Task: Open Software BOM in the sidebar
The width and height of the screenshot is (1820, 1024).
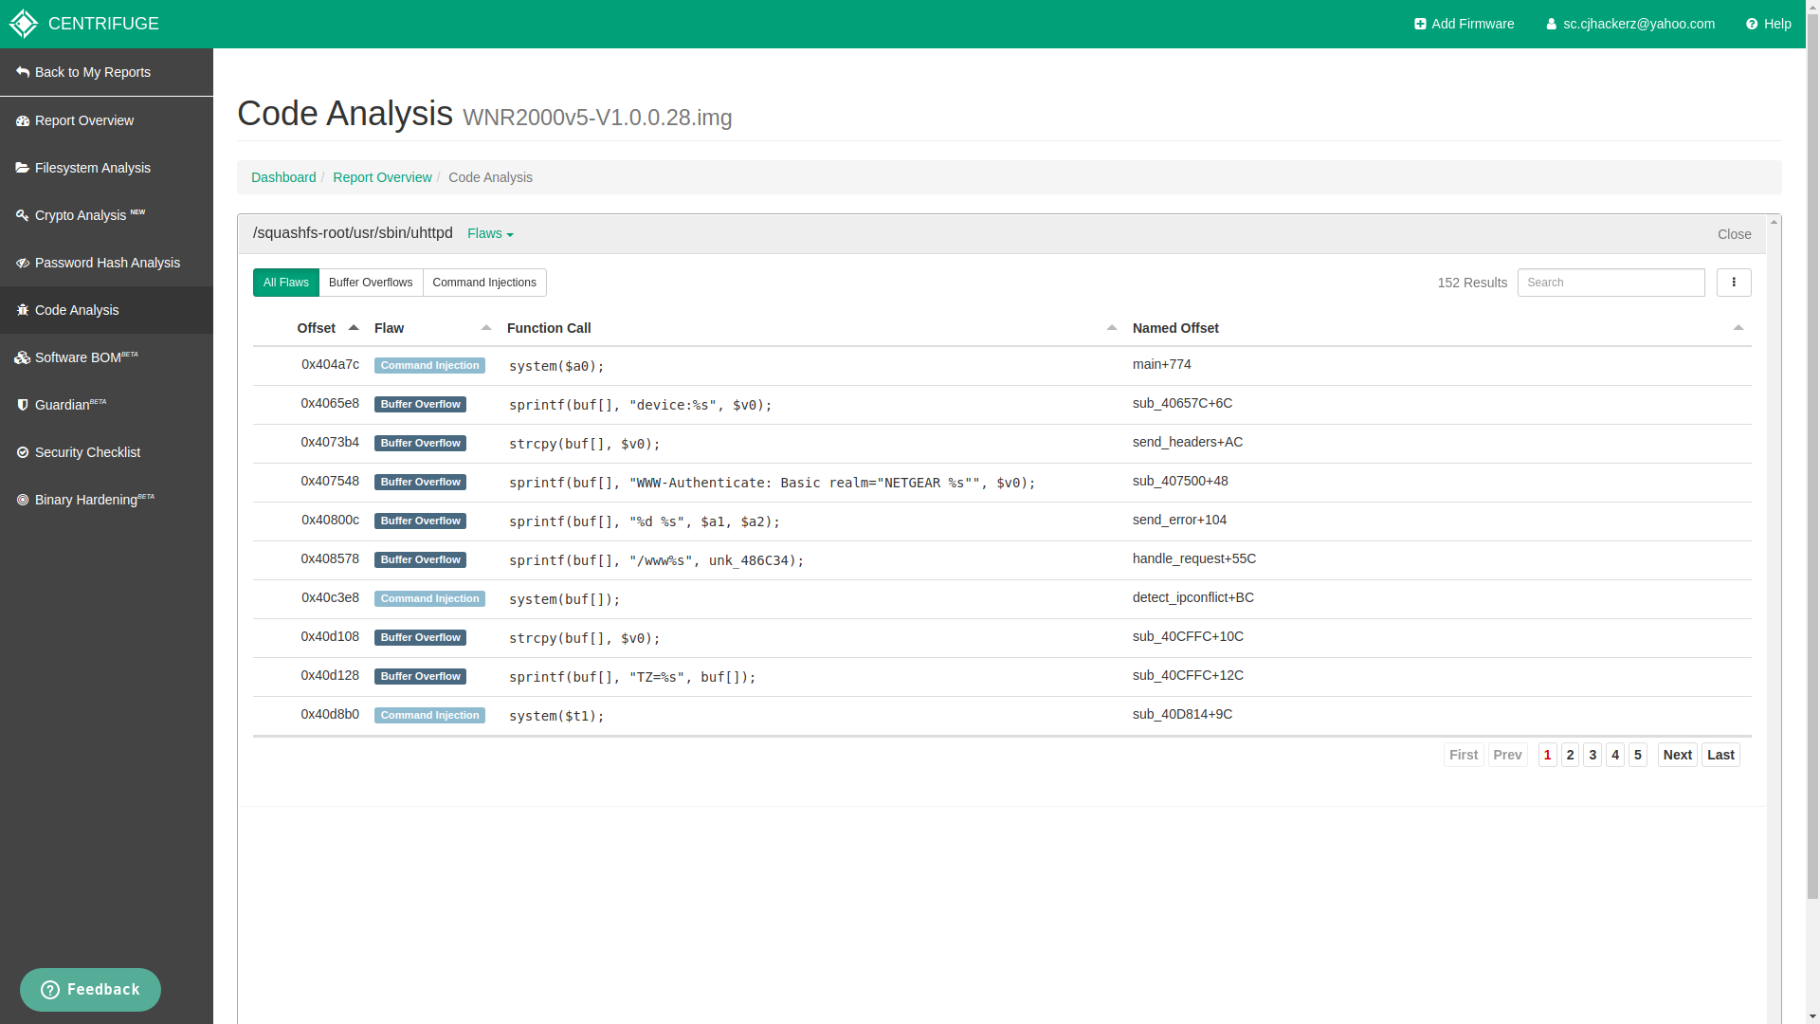Action: [x=106, y=357]
